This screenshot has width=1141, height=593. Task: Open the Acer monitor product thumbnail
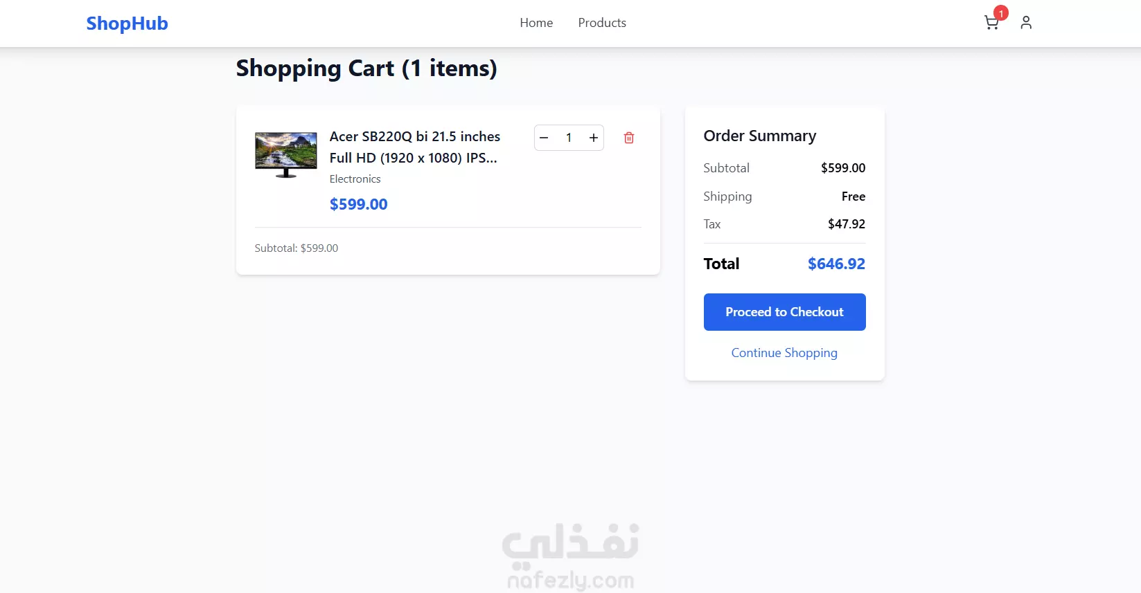(286, 155)
